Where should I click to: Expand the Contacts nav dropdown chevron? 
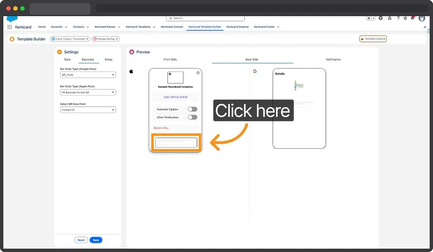click(x=88, y=27)
